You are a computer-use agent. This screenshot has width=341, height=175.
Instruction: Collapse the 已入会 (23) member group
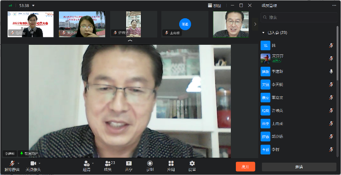pyautogui.click(x=263, y=32)
